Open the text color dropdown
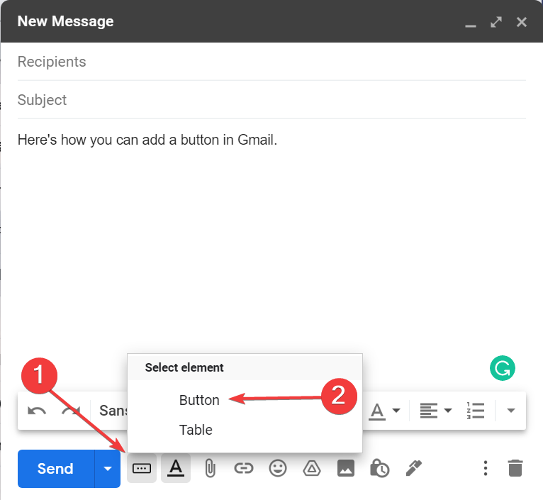Screen dimensions: 543x500 [385, 411]
